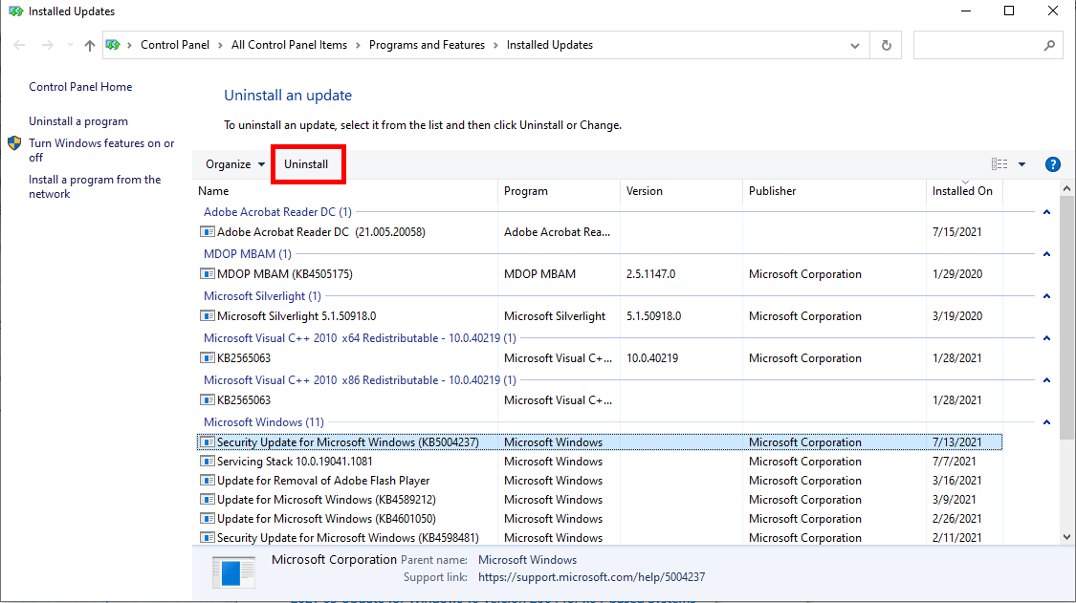
Task: Open the view options dropdown arrow
Action: (x=1021, y=164)
